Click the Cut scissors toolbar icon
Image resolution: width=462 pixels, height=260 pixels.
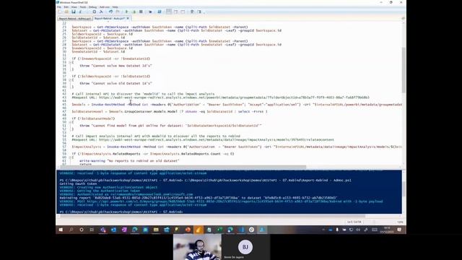pyautogui.click(x=80, y=12)
